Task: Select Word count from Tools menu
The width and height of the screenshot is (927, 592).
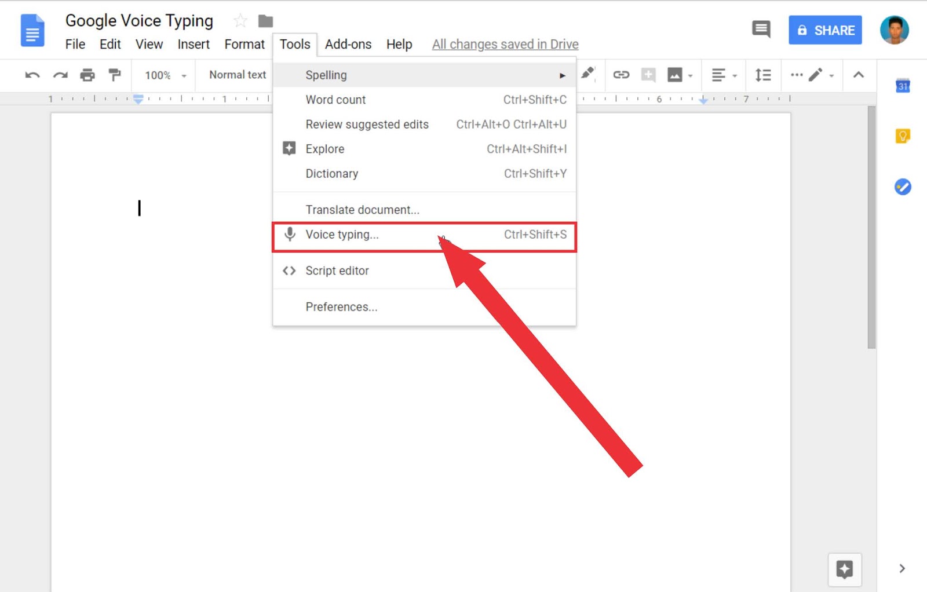Action: [x=424, y=100]
